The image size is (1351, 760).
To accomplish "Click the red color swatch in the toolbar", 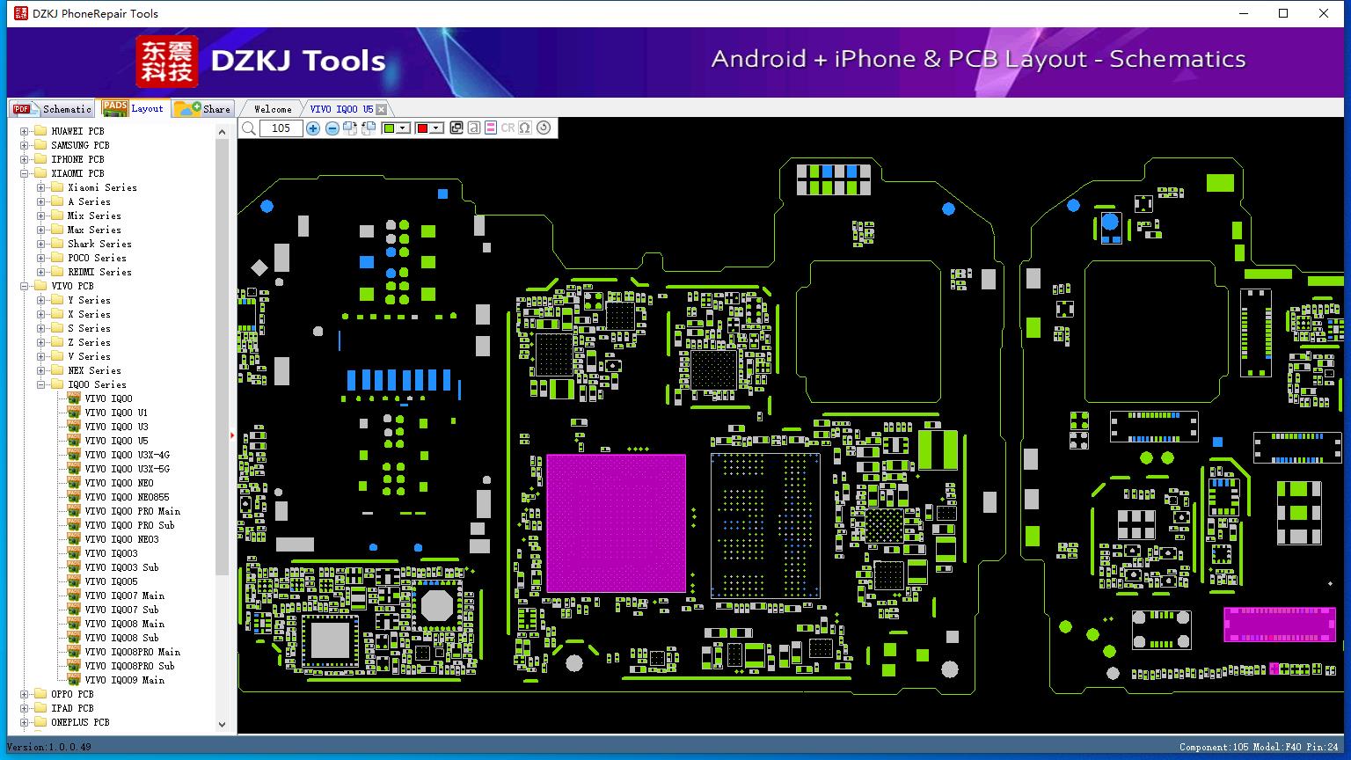I will 422,128.
